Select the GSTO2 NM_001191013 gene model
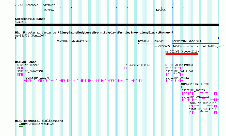Screen dimensions: 226x136 200,99
